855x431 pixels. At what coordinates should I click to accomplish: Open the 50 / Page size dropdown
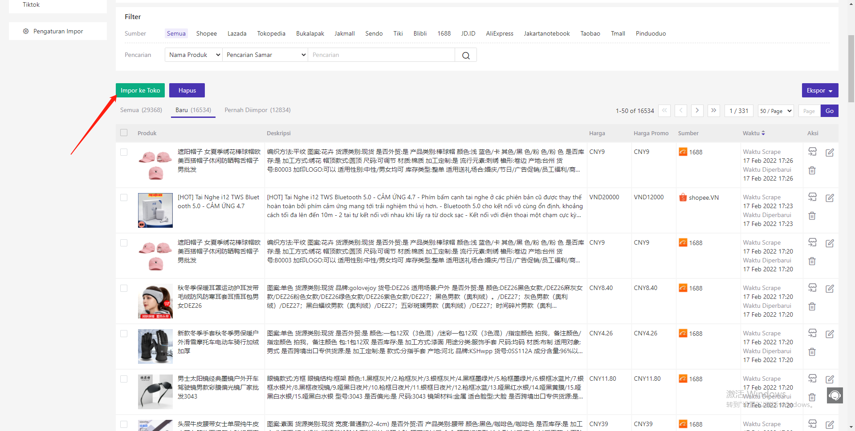click(x=776, y=111)
